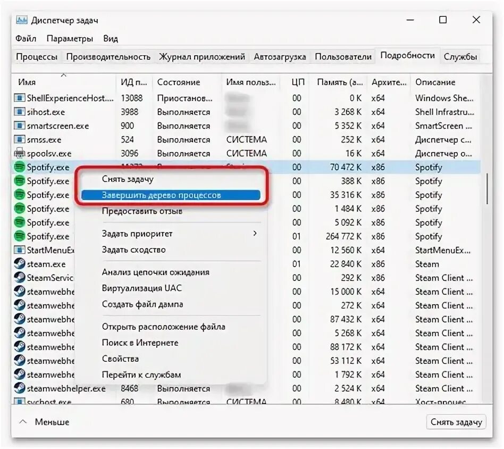Expand the Задать приоритет submenu arrow
Screen dimensions: 504x449
255,233
